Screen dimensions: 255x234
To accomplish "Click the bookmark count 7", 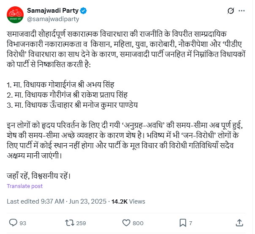I will pyautogui.click(x=191, y=223).
